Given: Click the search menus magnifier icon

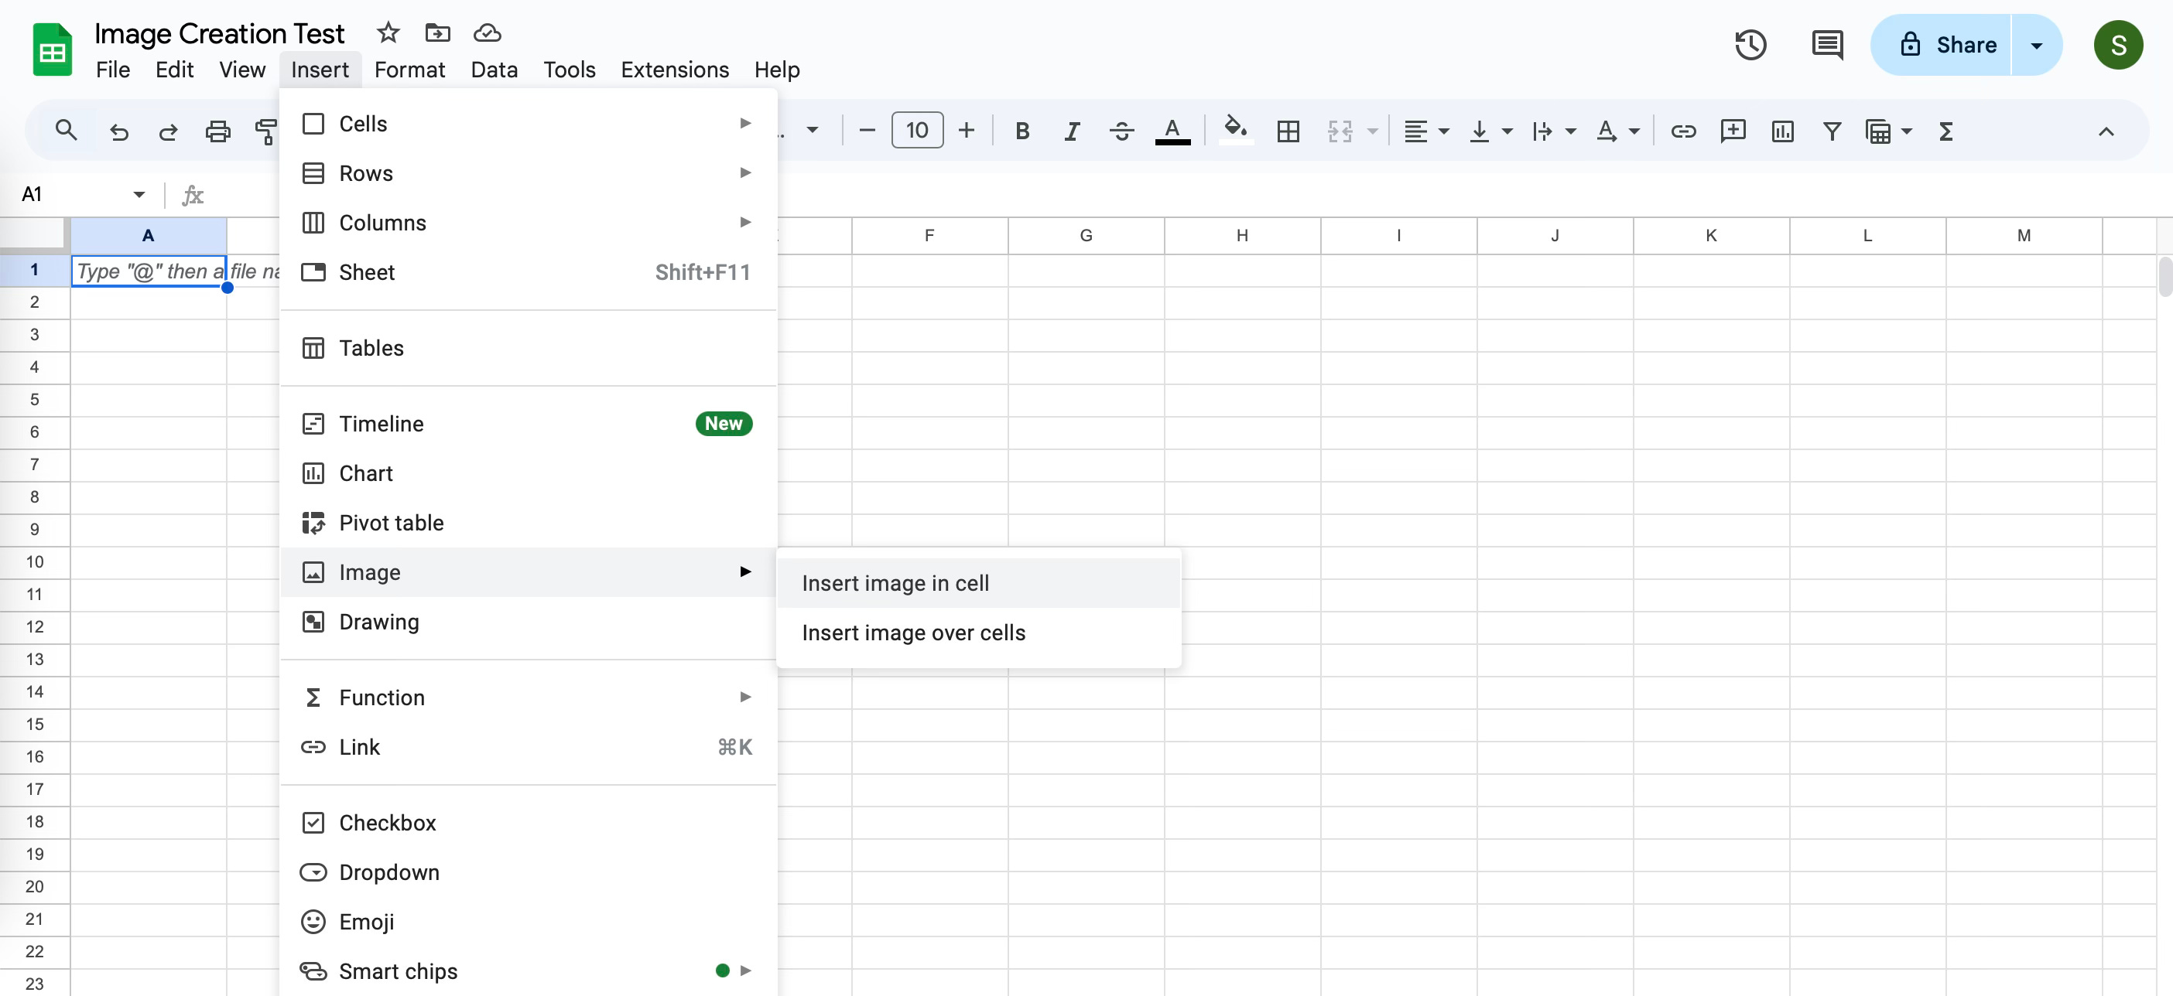Looking at the screenshot, I should (66, 131).
